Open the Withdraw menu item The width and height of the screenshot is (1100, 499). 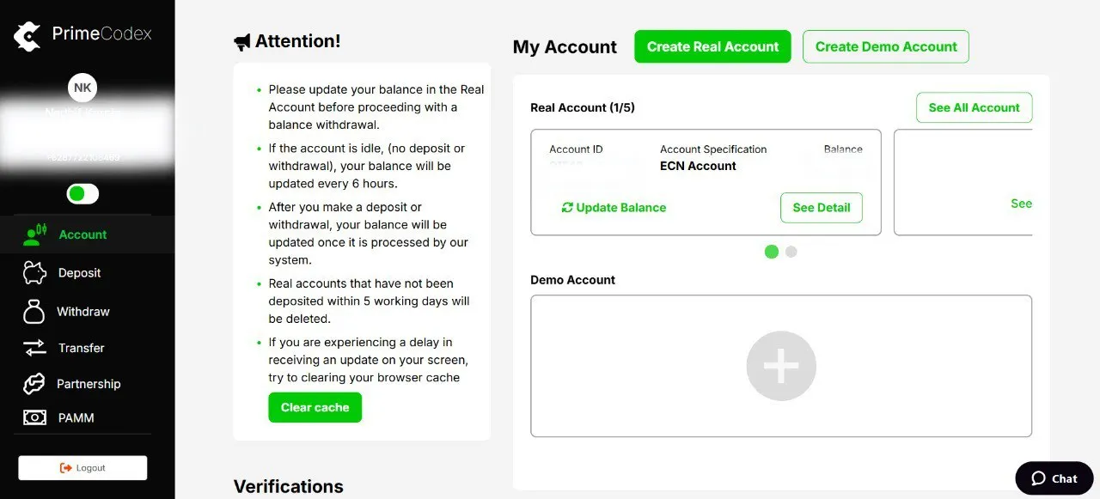82,312
